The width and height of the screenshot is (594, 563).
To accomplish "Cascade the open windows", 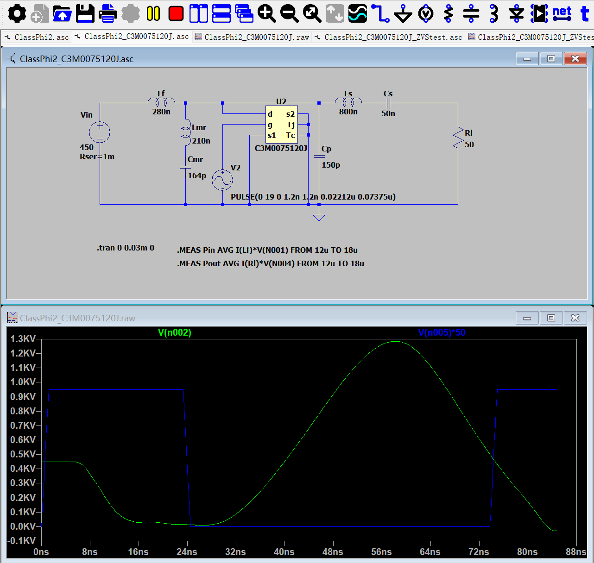I will (244, 14).
